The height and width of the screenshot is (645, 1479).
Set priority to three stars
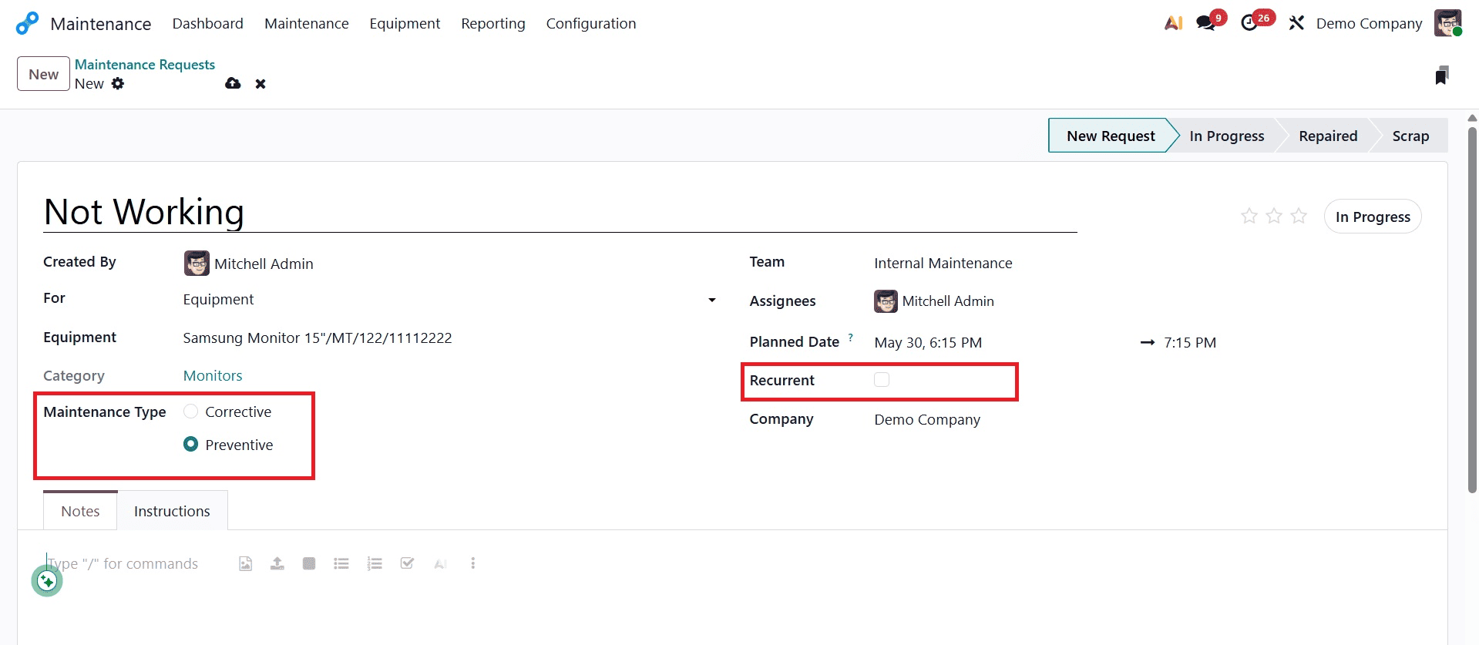pos(1299,216)
